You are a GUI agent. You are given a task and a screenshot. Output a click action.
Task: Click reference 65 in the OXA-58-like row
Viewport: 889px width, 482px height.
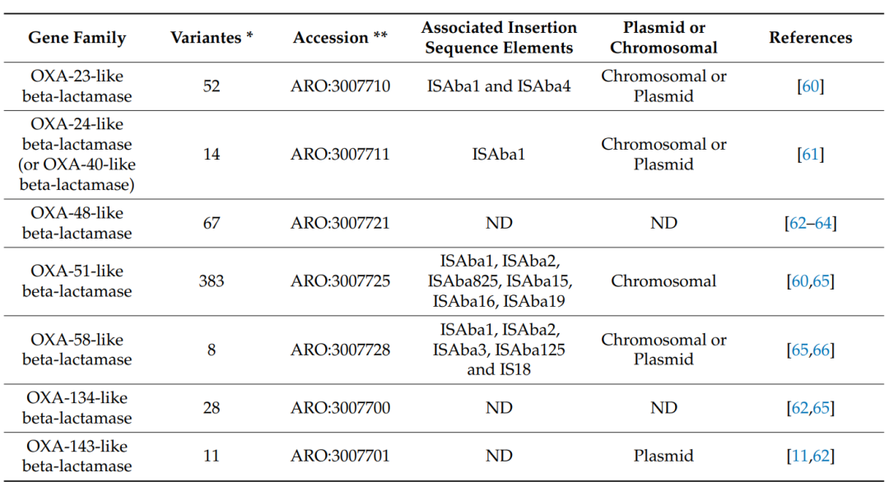point(799,350)
